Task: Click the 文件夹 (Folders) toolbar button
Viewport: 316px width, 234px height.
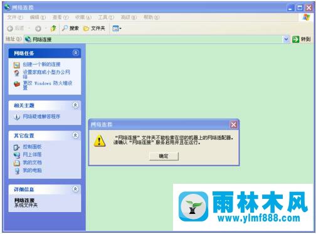Action: coord(94,28)
